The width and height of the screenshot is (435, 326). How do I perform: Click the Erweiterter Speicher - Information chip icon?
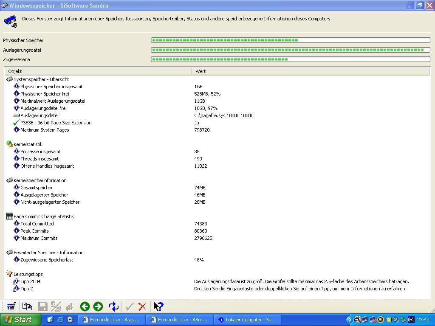tap(10, 252)
